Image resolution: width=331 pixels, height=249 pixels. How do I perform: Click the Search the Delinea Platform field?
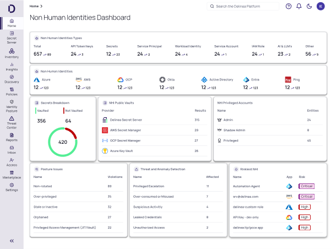(x=243, y=7)
